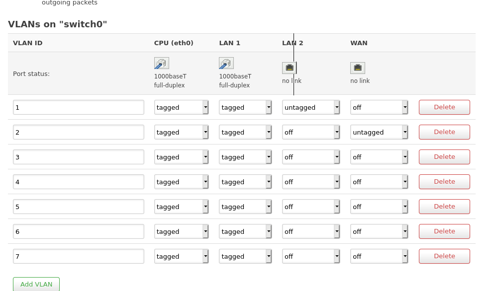
Task: Delete the VLAN 1 row
Action: (x=444, y=107)
